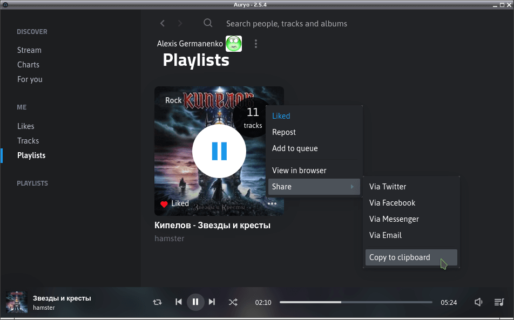Go to For you
The image size is (514, 320).
(30, 79)
